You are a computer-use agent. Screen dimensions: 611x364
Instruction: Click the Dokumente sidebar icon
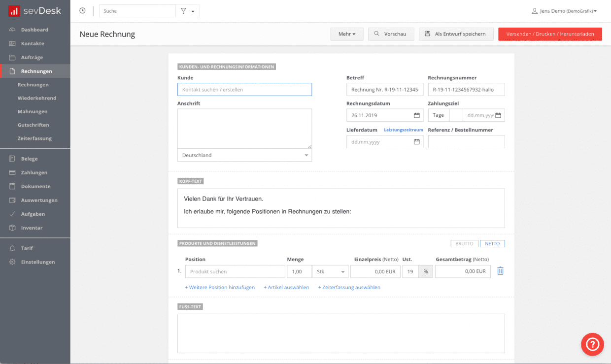click(x=12, y=187)
